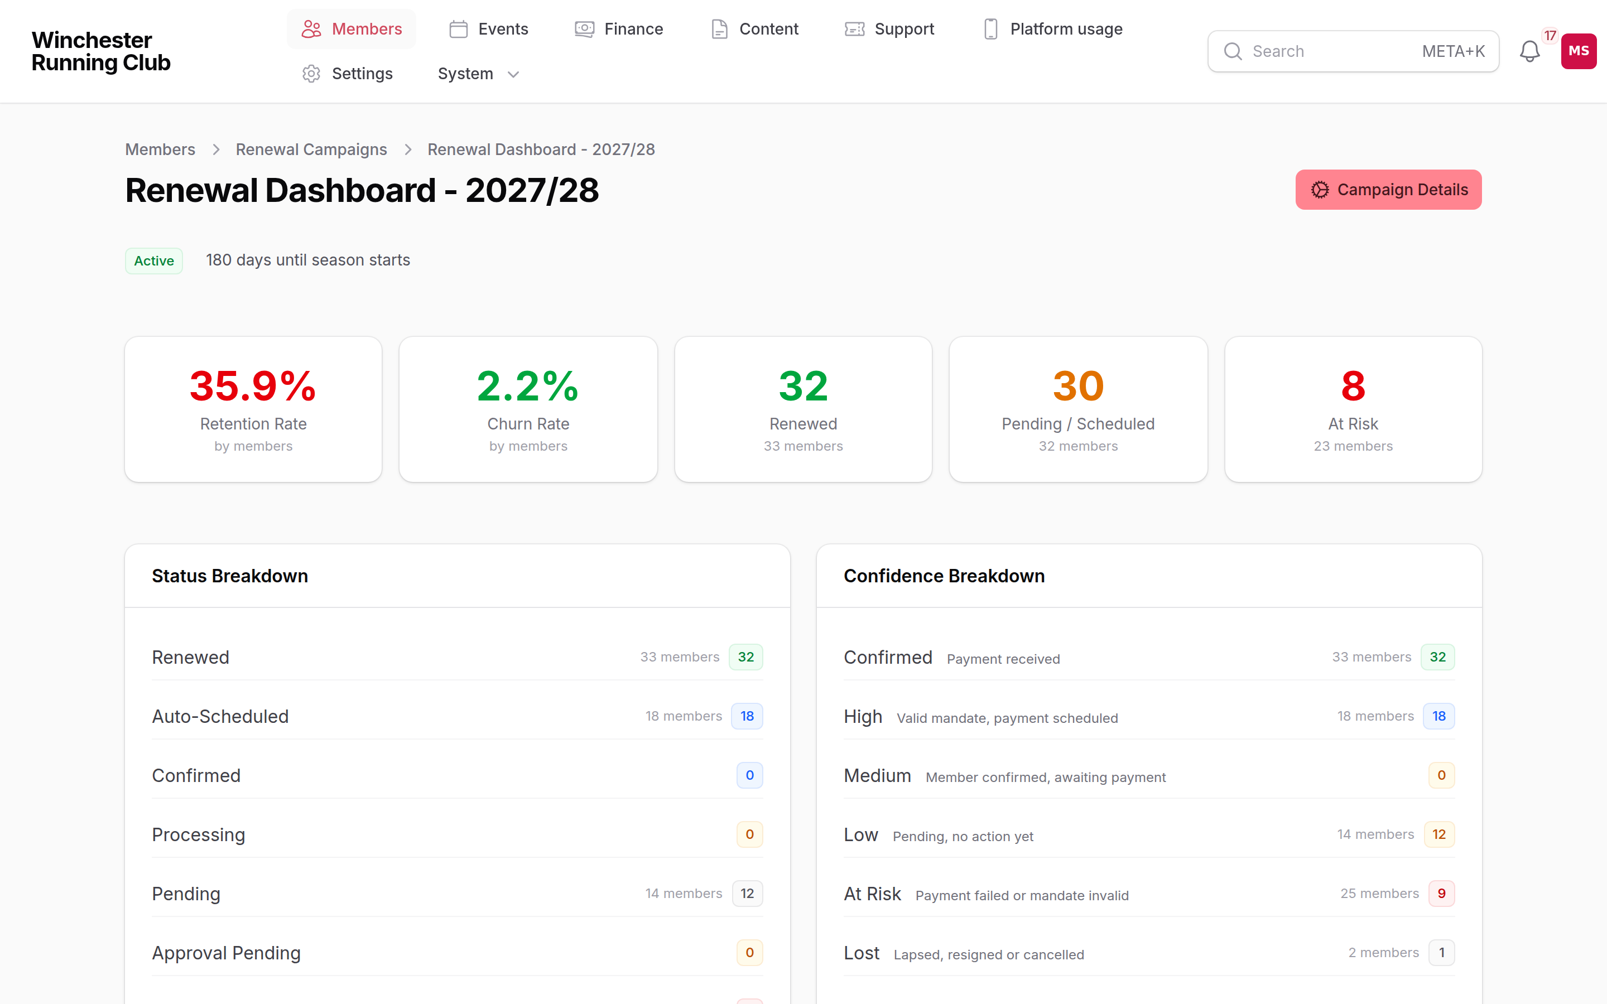Click the 32 badge in Confirmed confidence row

[1438, 658]
